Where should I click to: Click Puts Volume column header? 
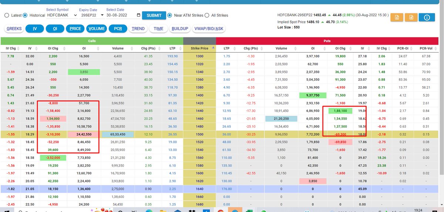click(281, 48)
